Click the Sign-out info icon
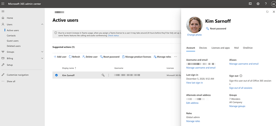The image size is (276, 126). [241, 76]
